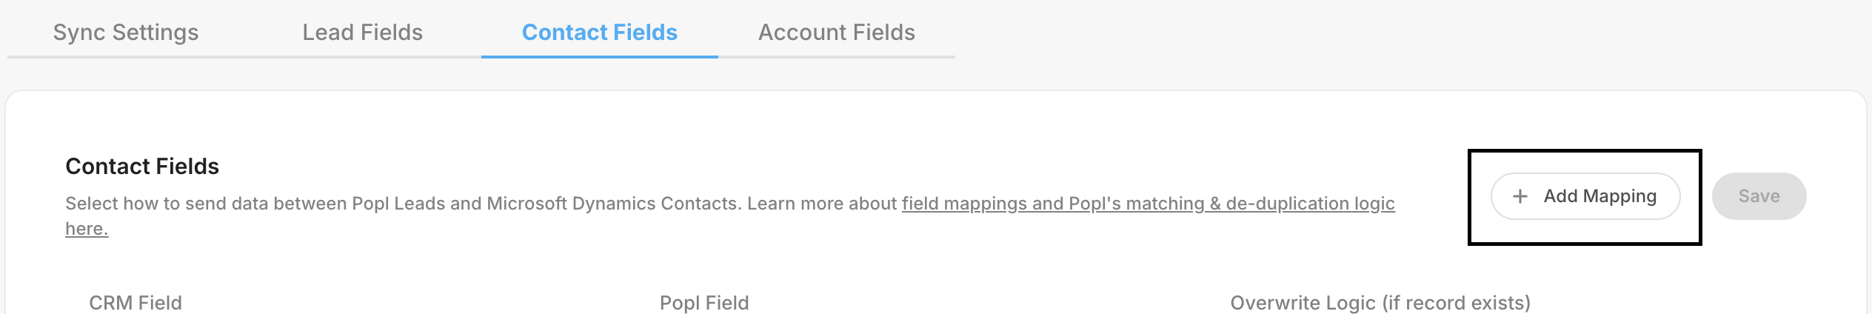The image size is (1872, 314).
Task: Click the Overwrite Logic column header
Action: pyautogui.click(x=1303, y=303)
